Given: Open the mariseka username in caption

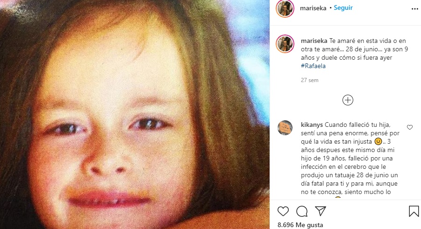Looking at the screenshot, I should click(314, 41).
